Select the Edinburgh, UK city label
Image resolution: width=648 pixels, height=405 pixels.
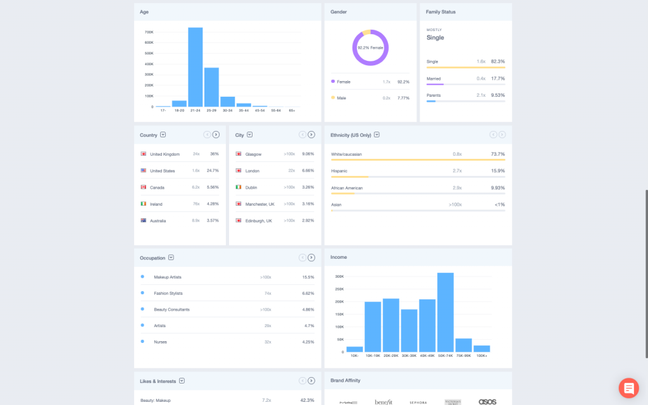click(259, 221)
